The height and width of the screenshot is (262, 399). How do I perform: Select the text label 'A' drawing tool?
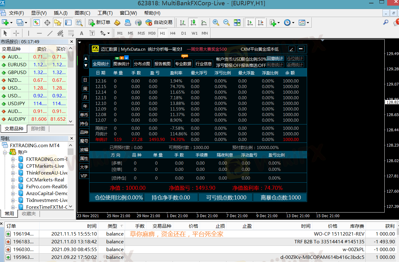pos(82,33)
